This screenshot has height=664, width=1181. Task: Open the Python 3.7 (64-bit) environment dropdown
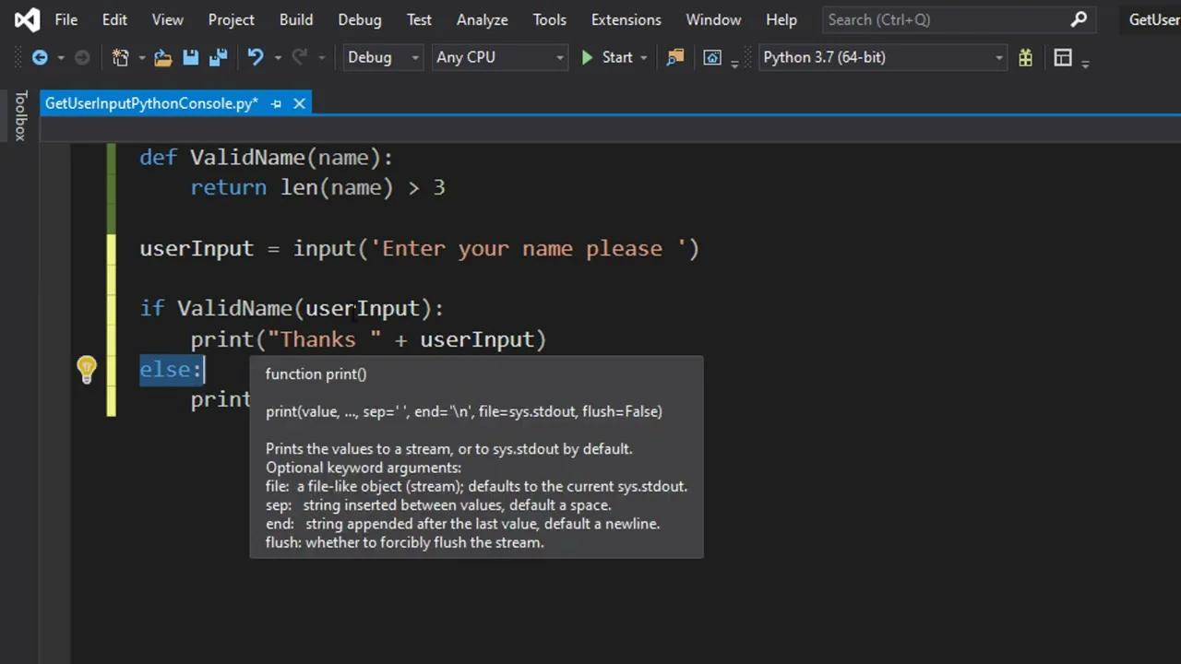click(997, 57)
